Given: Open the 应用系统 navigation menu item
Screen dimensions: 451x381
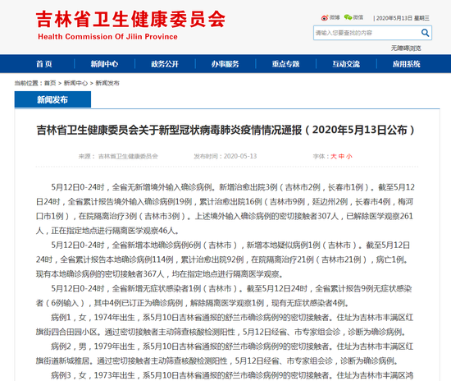Looking at the screenshot, I should pyautogui.click(x=407, y=64).
